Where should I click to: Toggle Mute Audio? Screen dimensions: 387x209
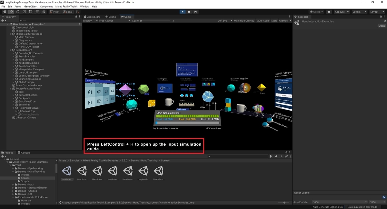click(x=263, y=21)
